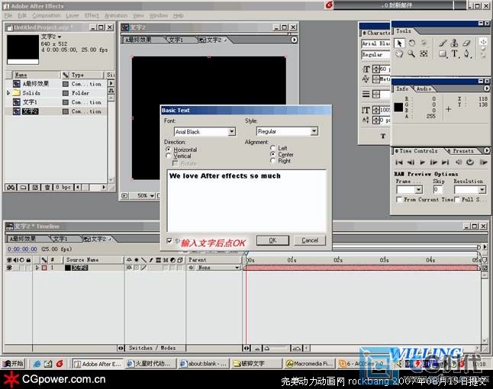Select Center alignment radio

(x=272, y=154)
